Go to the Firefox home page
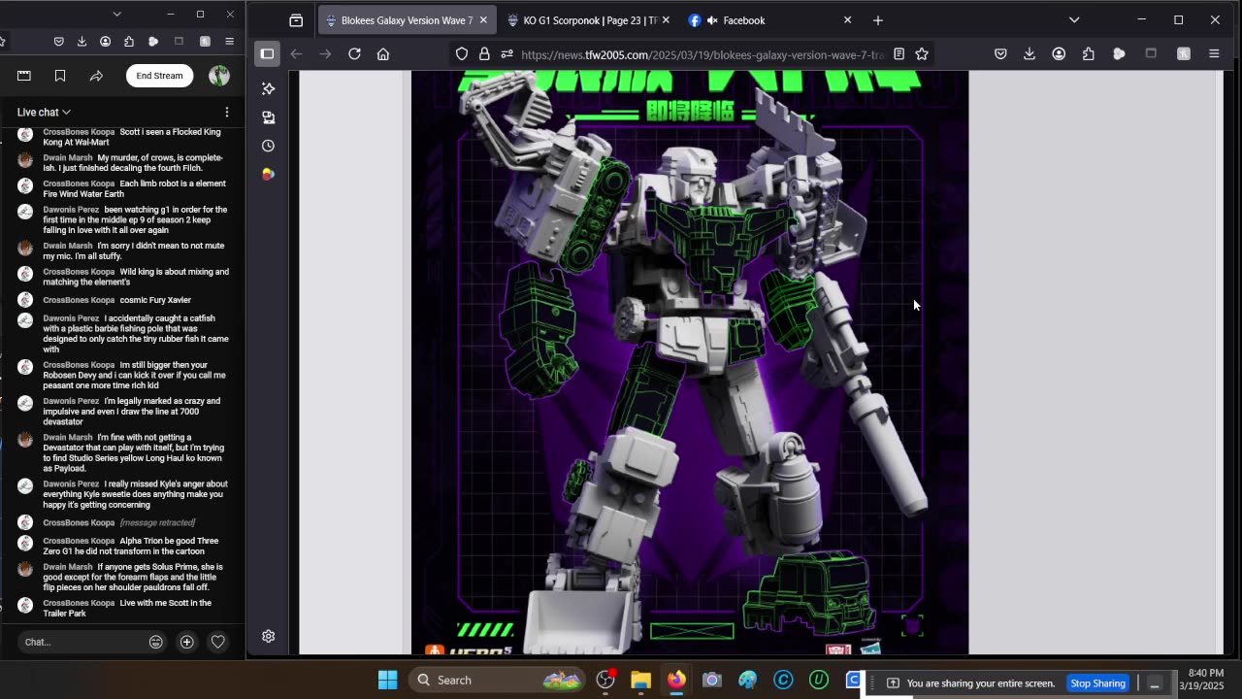Viewport: 1242px width, 699px height. [383, 54]
